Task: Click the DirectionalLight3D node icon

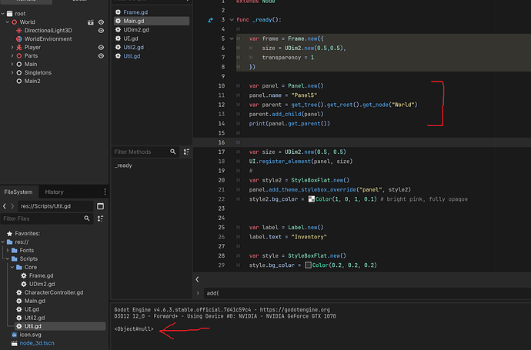Action: click(19, 31)
